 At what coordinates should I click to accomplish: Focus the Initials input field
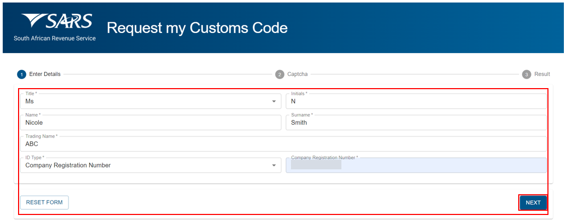pos(416,101)
